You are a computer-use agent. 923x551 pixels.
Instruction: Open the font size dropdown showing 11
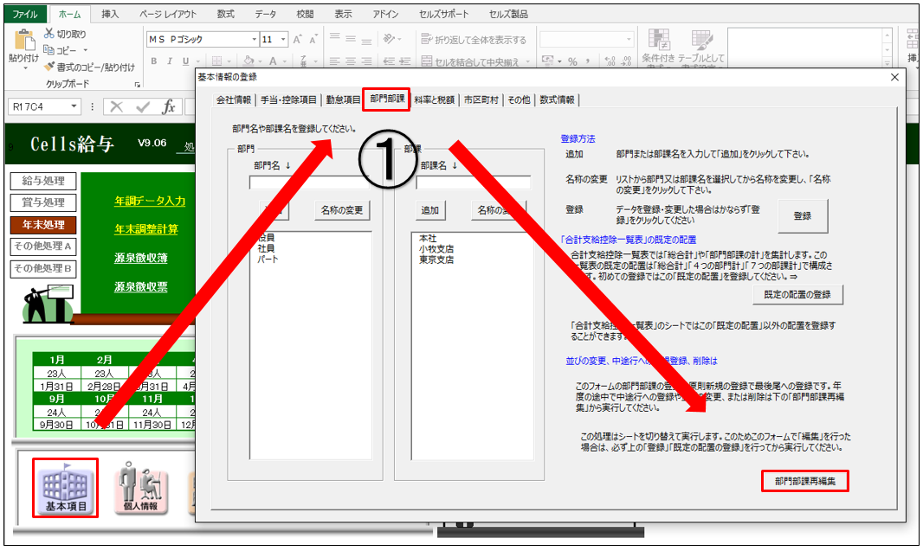coord(283,40)
